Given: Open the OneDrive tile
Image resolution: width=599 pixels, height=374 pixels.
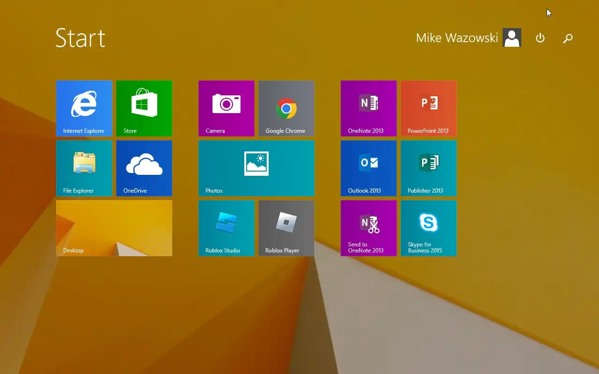Looking at the screenshot, I should (x=144, y=168).
